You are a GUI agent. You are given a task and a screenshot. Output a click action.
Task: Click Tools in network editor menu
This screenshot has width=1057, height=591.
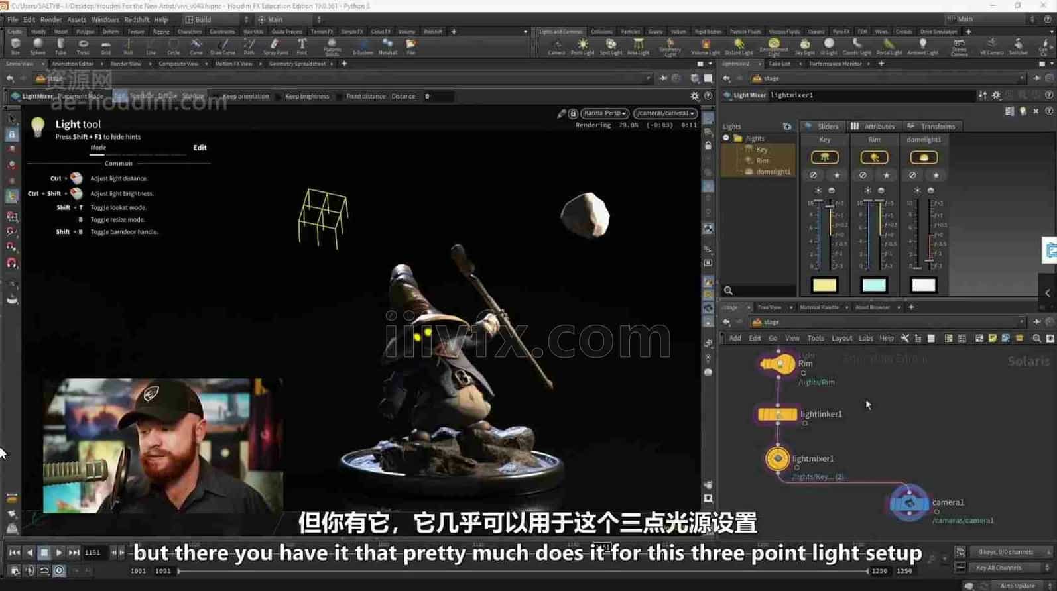pyautogui.click(x=815, y=339)
